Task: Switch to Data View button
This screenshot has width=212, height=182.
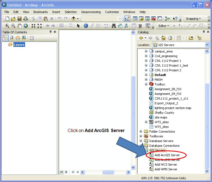Action: point(62,172)
